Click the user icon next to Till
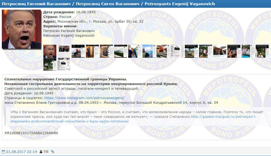Screen dimensions: 271x156 [41, 152]
